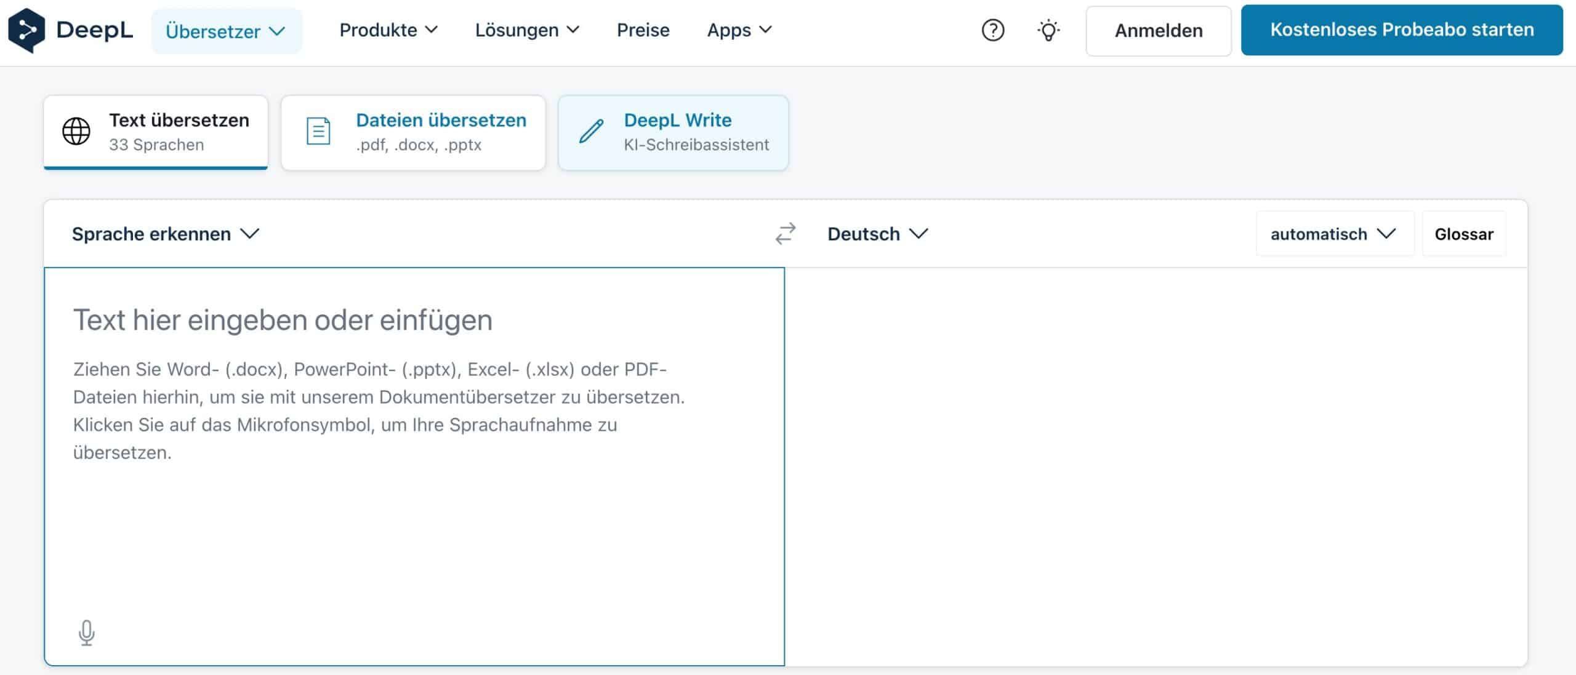The width and height of the screenshot is (1576, 675).
Task: Swap source and target languages
Action: point(785,234)
